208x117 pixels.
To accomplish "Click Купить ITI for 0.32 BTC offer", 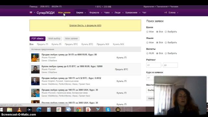I will coord(122,81).
